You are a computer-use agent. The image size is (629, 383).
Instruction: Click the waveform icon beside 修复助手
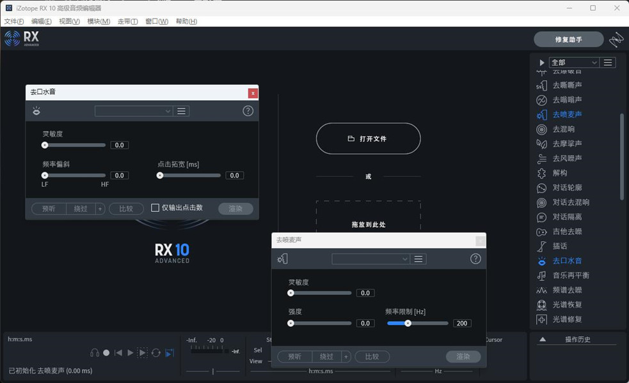616,40
